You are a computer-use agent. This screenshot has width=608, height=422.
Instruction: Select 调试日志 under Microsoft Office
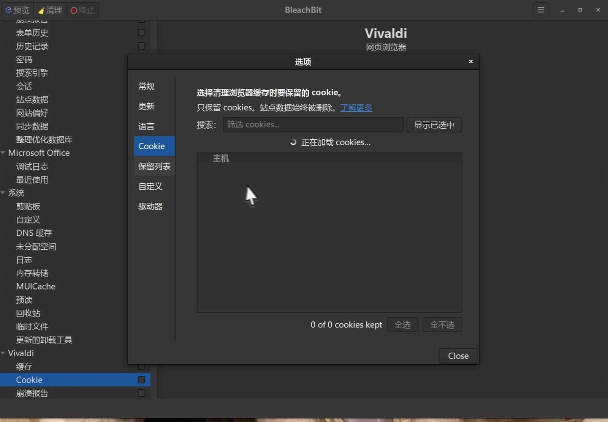point(32,166)
